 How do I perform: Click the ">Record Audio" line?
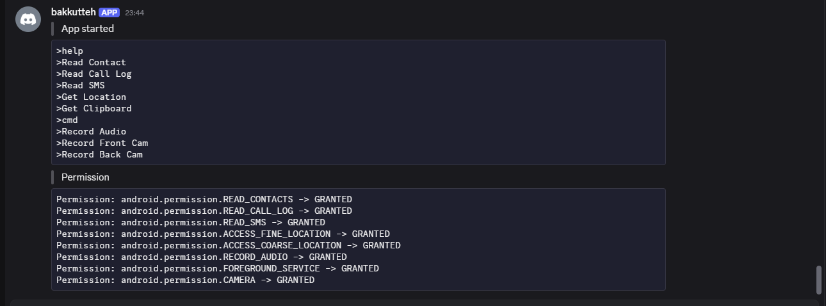coord(91,132)
